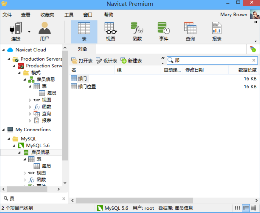Select the Navicat Cloud icon in the tree
This screenshot has height=213, width=260.
10,50
